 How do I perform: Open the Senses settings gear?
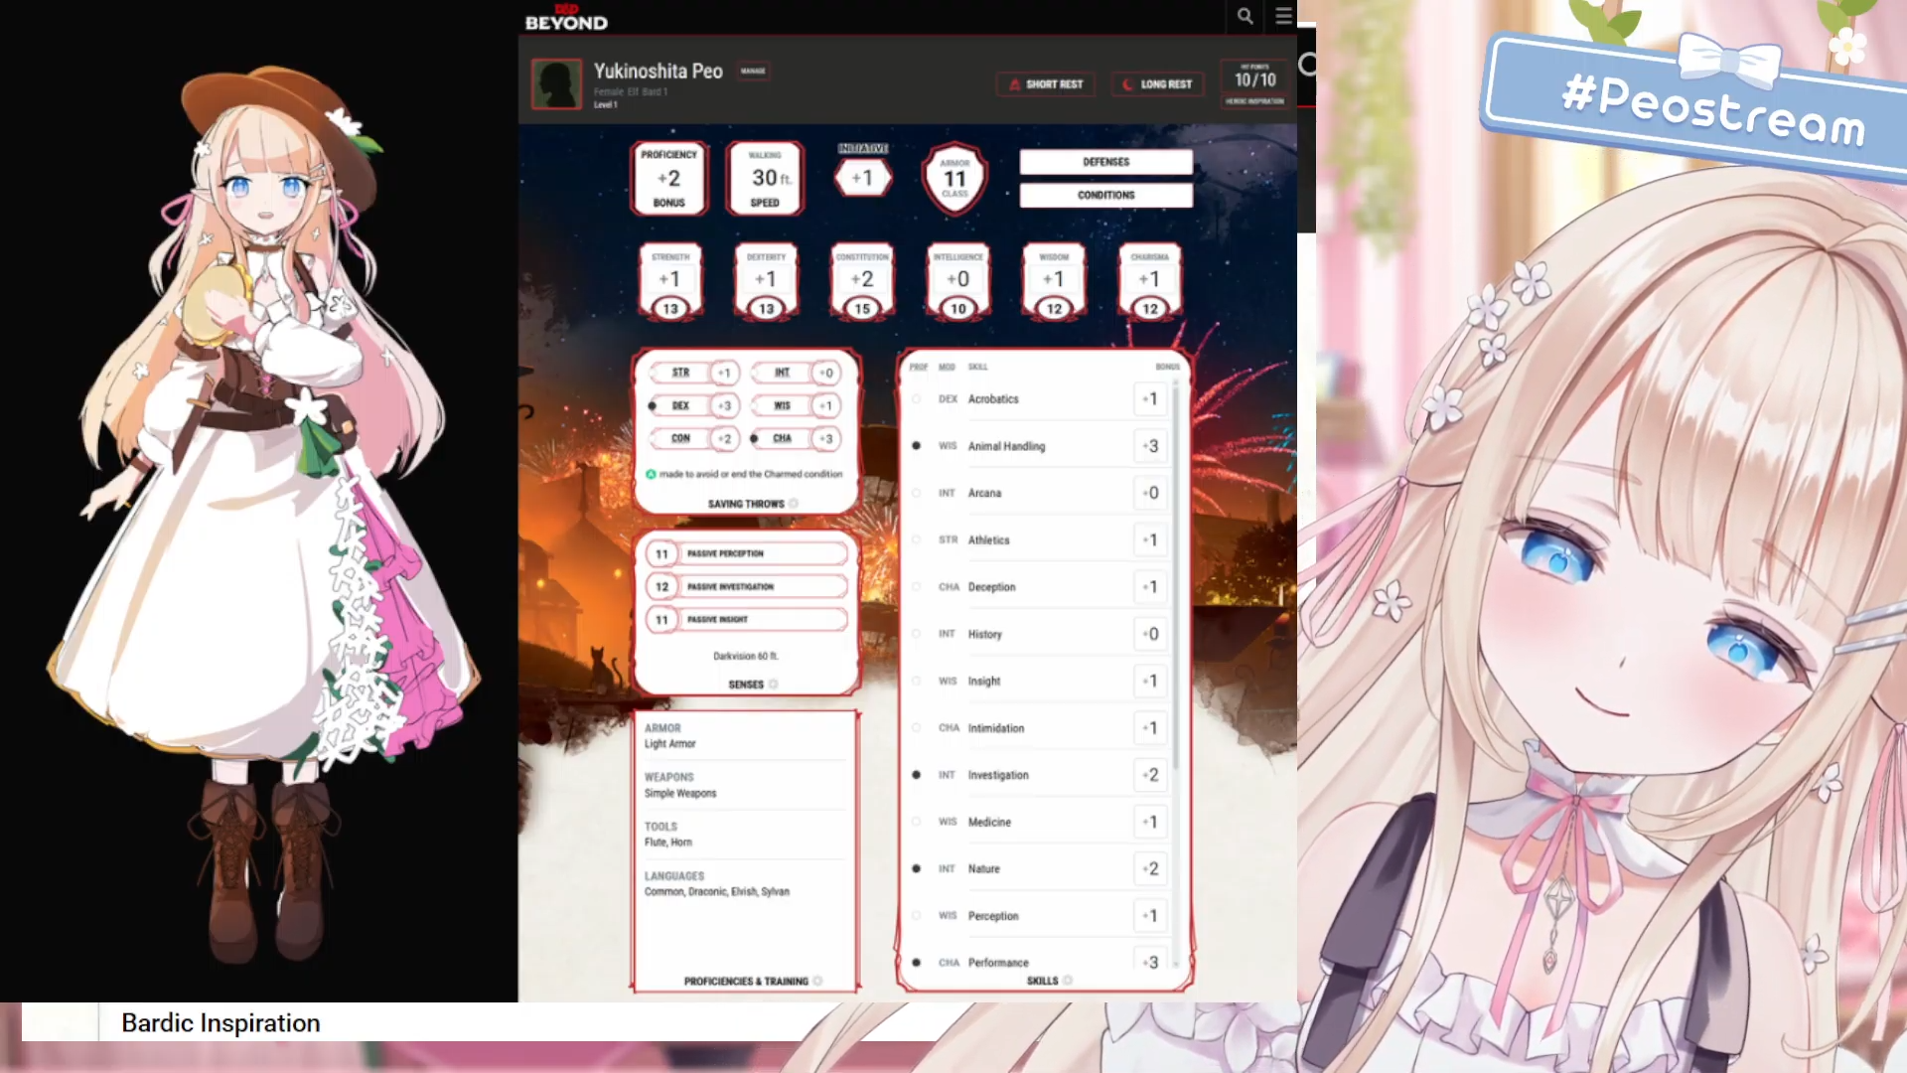click(774, 685)
